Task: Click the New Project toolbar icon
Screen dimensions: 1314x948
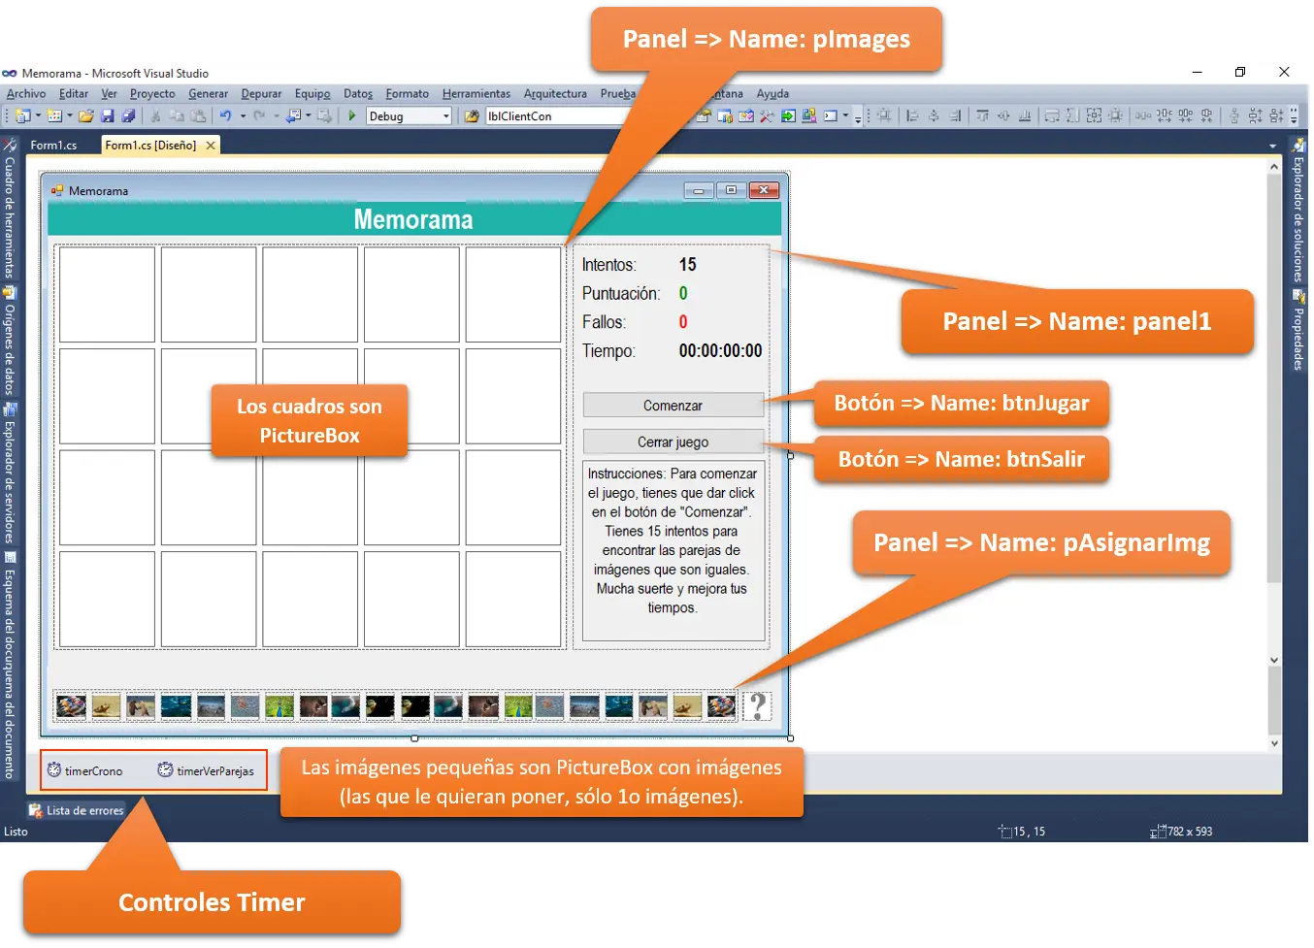Action: 22,116
